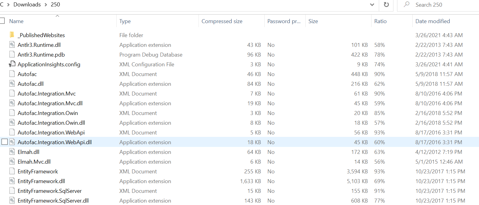The height and width of the screenshot is (205, 479).
Task: Sort by Type column header
Action: pyautogui.click(x=125, y=21)
